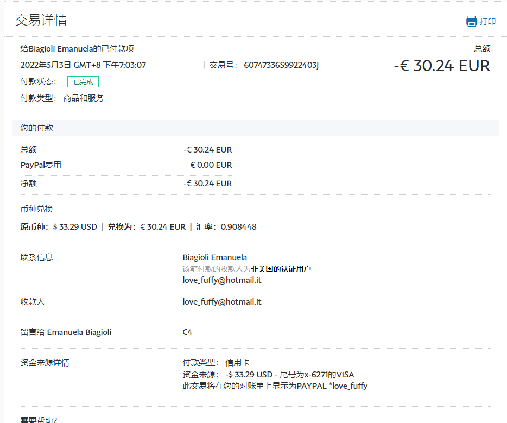Click the 信用卡 payment type value
The image size is (507, 423).
click(x=237, y=363)
